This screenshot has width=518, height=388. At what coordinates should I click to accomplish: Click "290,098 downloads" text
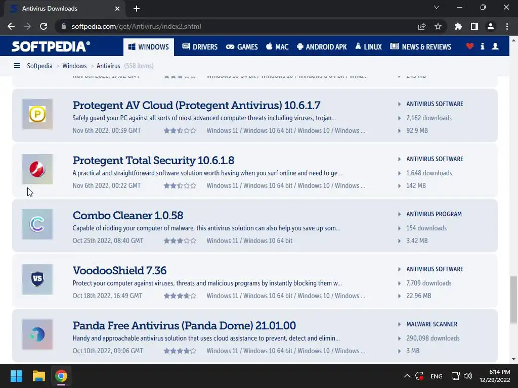coord(433,338)
